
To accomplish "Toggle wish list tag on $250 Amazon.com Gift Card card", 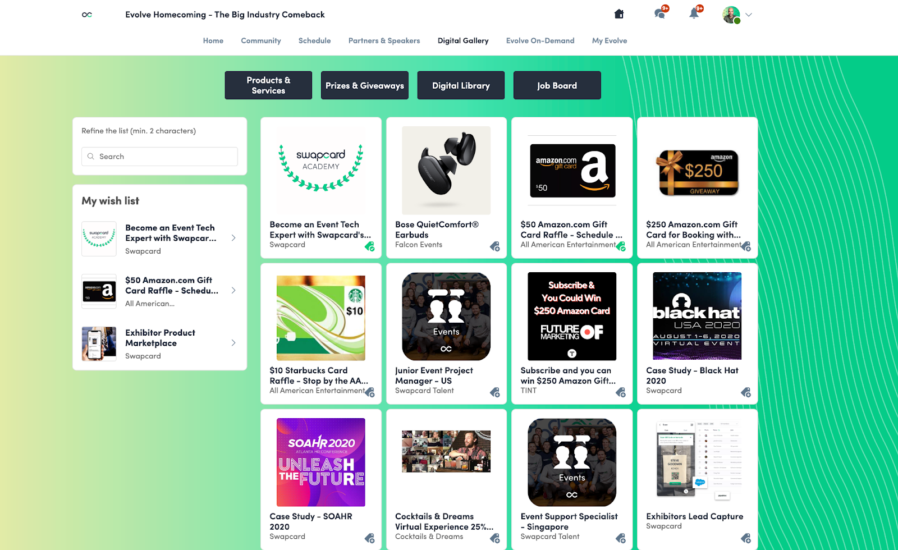I will click(746, 246).
